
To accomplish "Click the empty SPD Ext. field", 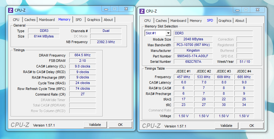I will (x=245, y=56).
